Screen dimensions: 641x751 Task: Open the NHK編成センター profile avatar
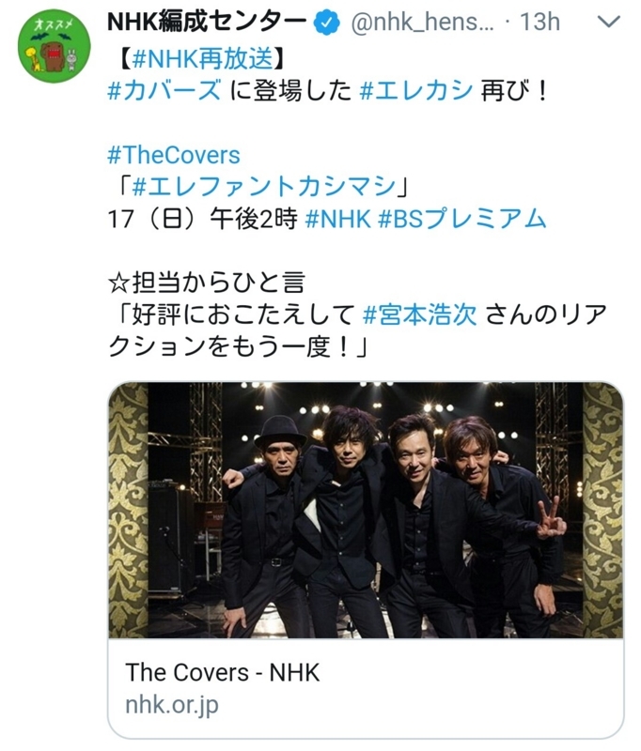click(55, 46)
